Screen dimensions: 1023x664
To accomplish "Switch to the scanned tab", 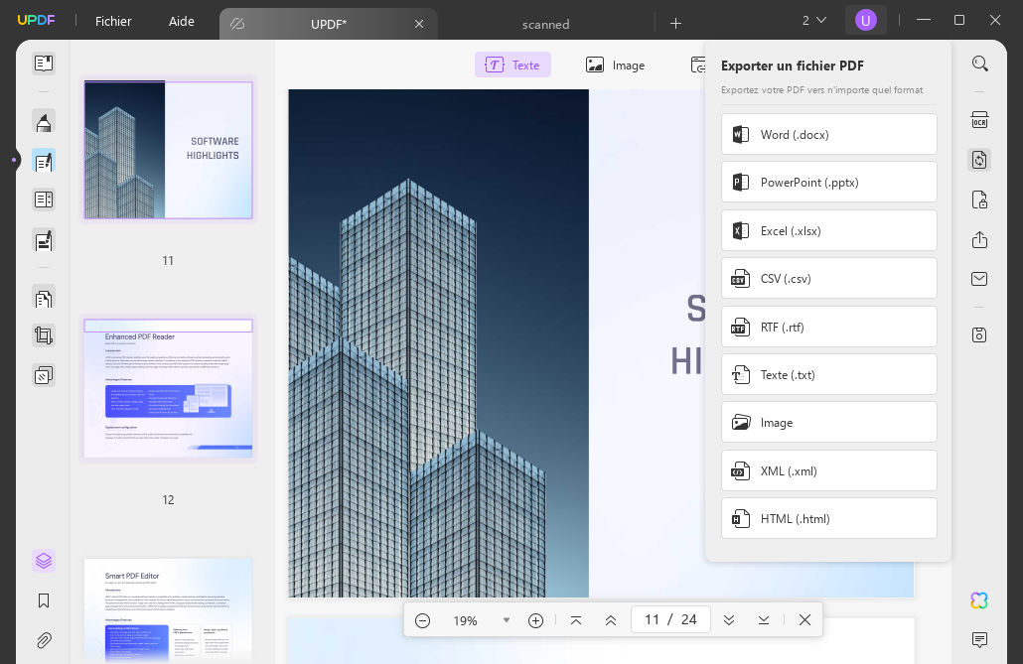I will tap(545, 24).
